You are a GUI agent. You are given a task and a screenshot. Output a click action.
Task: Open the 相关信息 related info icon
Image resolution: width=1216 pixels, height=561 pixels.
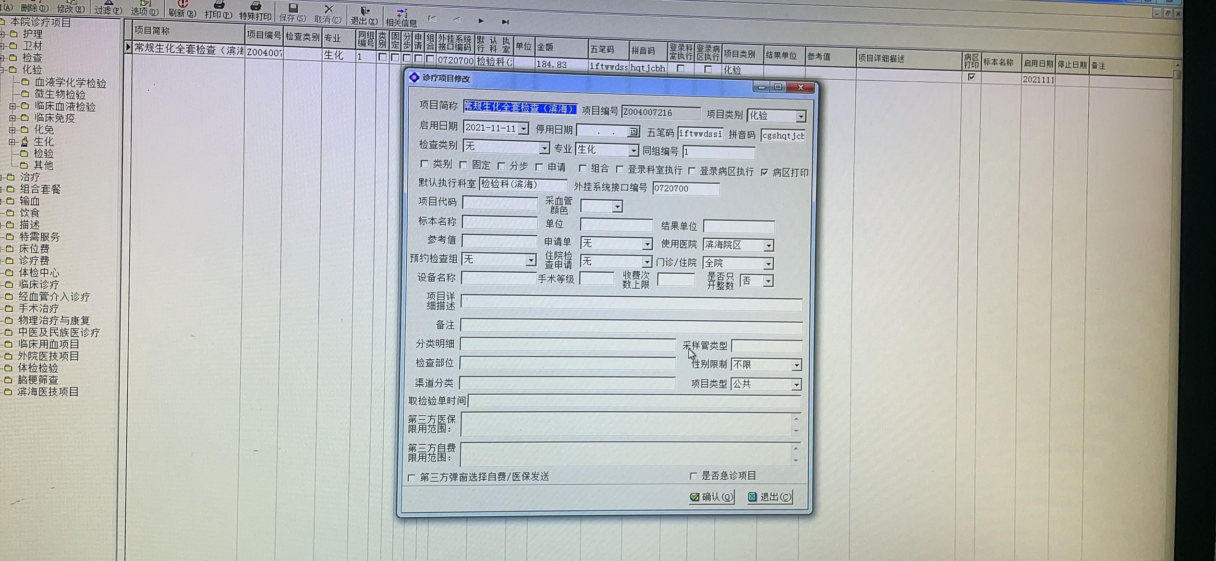tap(401, 13)
